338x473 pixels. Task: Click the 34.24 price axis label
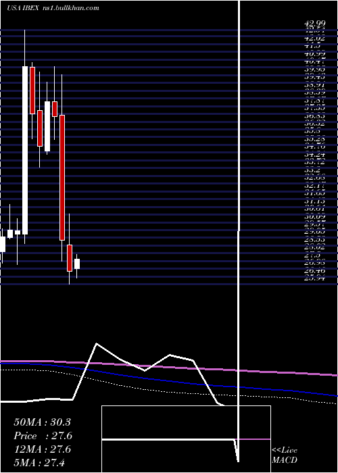point(315,155)
